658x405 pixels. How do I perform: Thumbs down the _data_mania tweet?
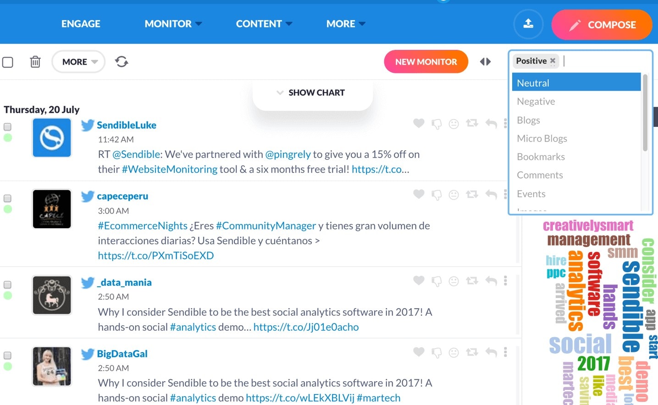437,281
